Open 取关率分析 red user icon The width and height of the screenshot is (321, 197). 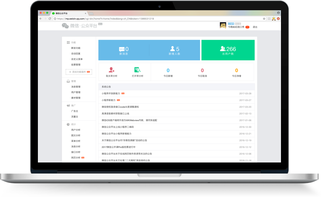112,70
